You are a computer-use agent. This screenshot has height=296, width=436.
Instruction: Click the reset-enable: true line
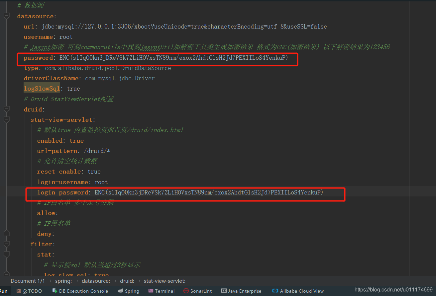69,172
